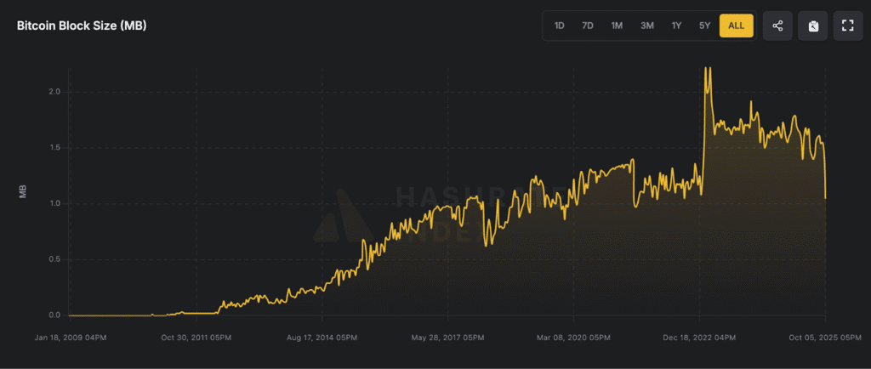Click the Aug 17, 2014 axis label
Viewport: 871px width, 369px height.
pos(322,338)
